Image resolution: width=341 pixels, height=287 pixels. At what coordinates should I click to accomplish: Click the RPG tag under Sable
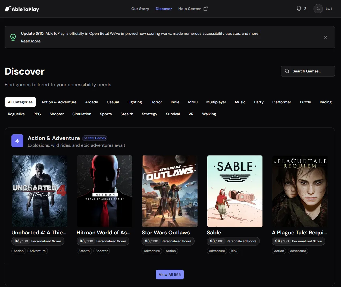tap(234, 251)
